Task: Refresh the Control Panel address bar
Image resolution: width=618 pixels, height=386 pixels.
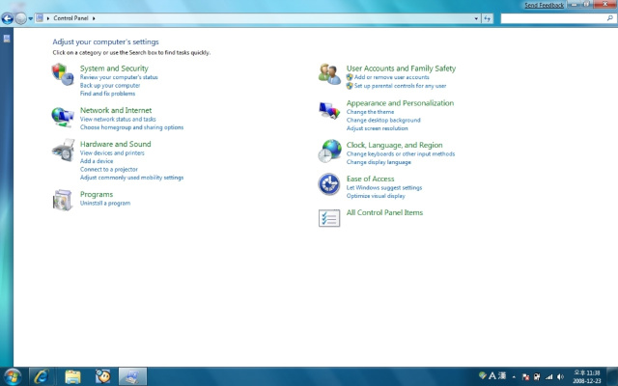Action: point(487,18)
